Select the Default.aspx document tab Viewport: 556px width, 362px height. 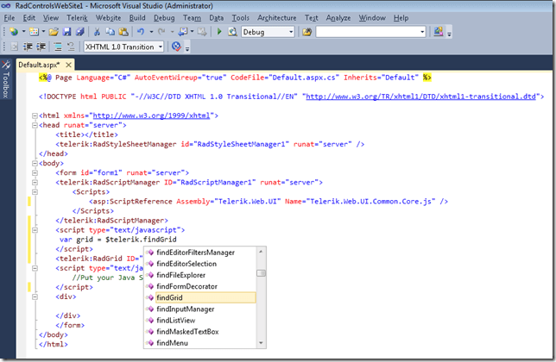click(40, 65)
